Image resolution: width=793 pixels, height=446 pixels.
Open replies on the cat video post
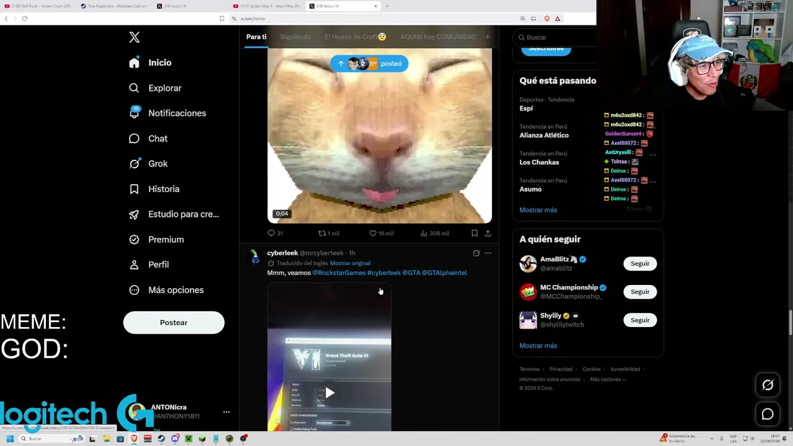click(x=275, y=234)
